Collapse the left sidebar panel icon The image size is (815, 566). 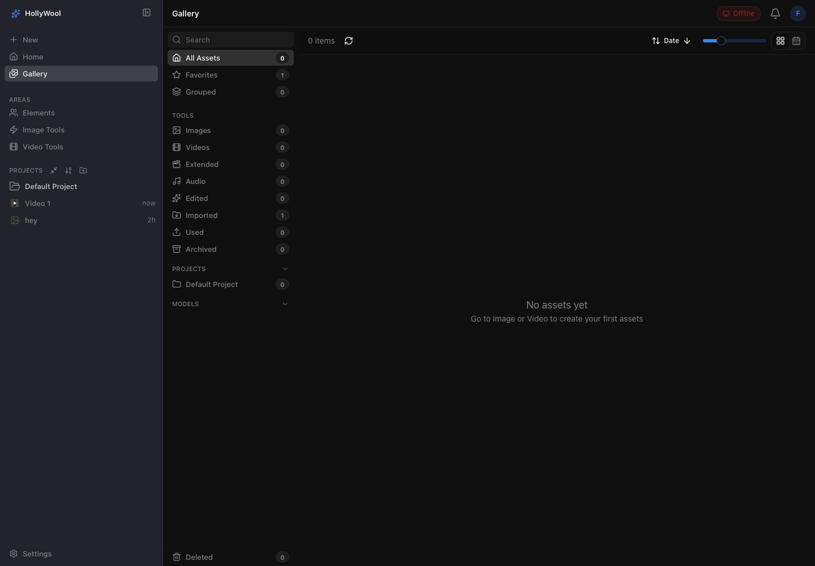click(147, 12)
